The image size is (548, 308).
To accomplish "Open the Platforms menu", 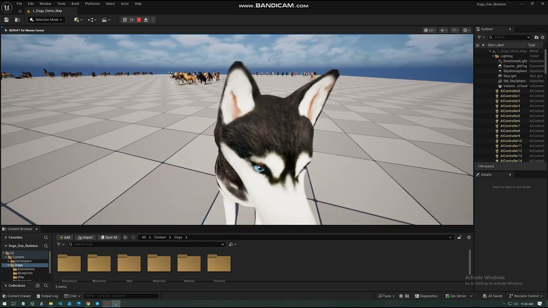I will click(92, 3).
